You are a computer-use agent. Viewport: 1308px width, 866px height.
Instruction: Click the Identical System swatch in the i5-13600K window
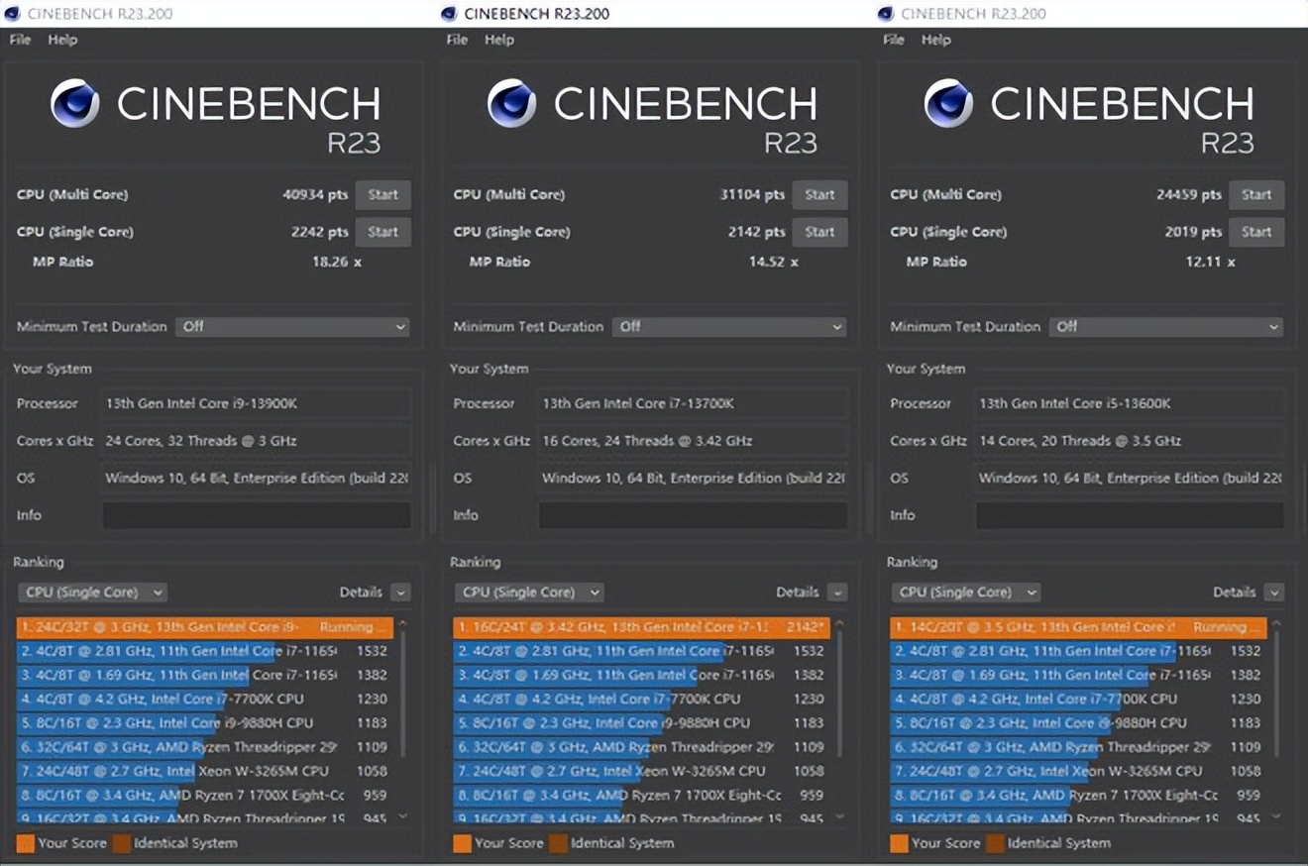(x=995, y=843)
